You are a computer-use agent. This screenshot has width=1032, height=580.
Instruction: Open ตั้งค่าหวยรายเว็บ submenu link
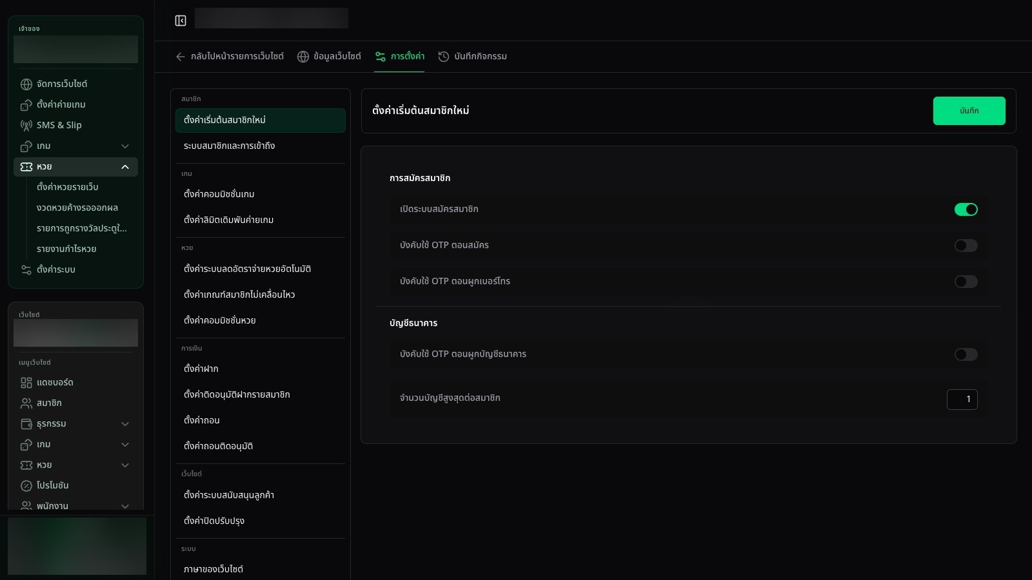(x=68, y=188)
